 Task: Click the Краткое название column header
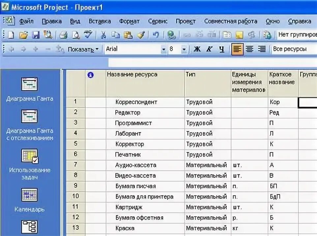pos(283,83)
